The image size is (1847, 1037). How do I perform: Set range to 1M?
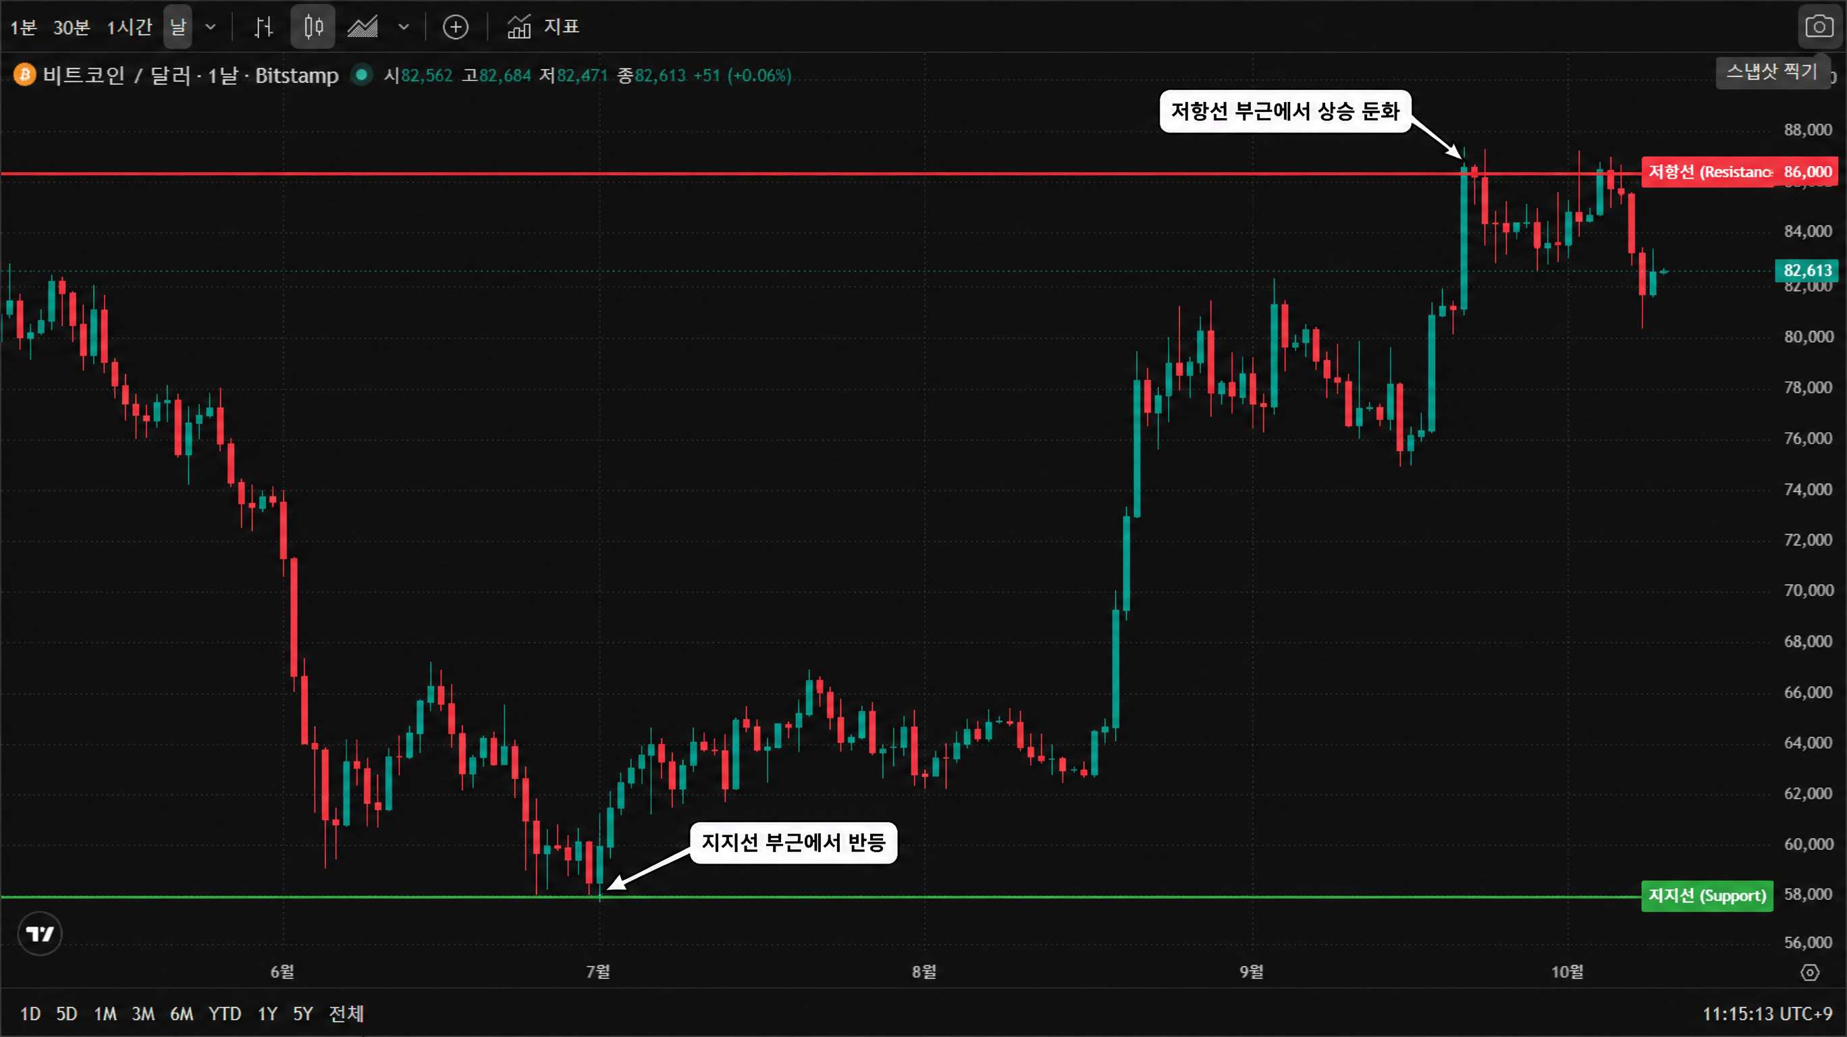tap(105, 1013)
